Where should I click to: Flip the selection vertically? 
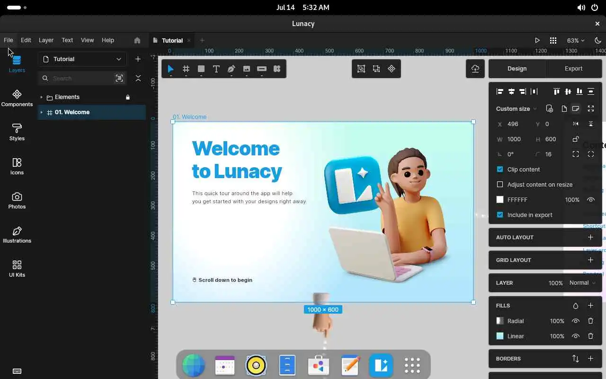(x=591, y=124)
